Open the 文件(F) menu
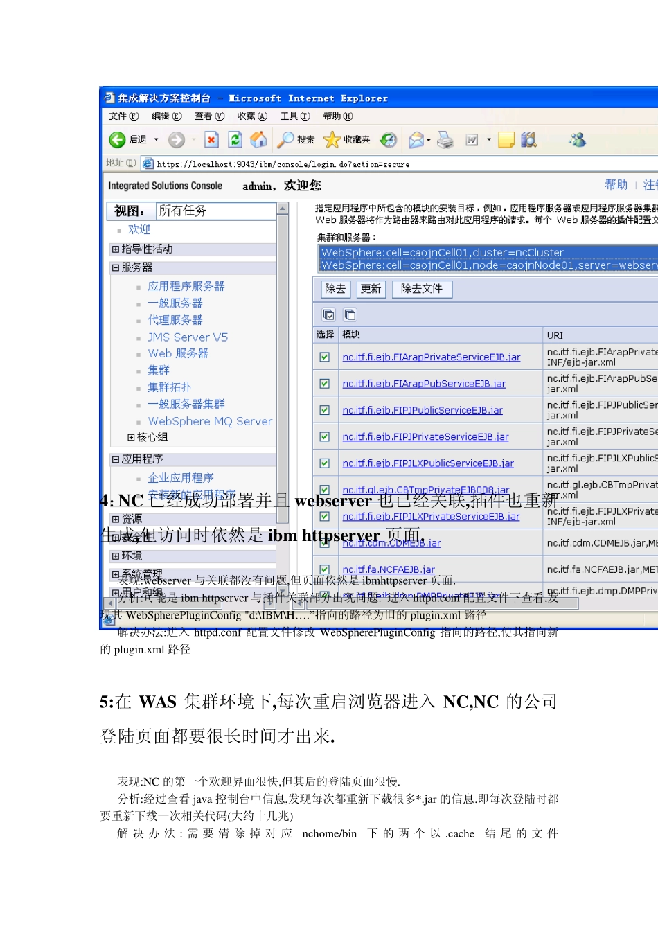This screenshot has height=931, width=658. tap(124, 116)
